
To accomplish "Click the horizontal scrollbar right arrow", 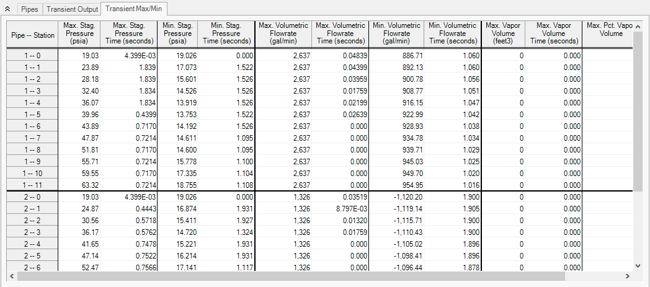I will (628, 275).
